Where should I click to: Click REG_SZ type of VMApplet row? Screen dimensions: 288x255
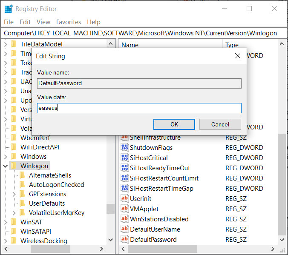coord(236,209)
